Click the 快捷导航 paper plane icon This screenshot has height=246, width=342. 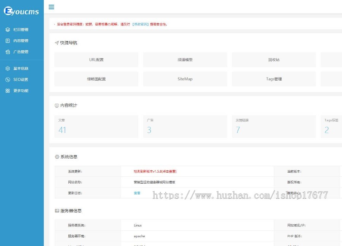pos(57,43)
